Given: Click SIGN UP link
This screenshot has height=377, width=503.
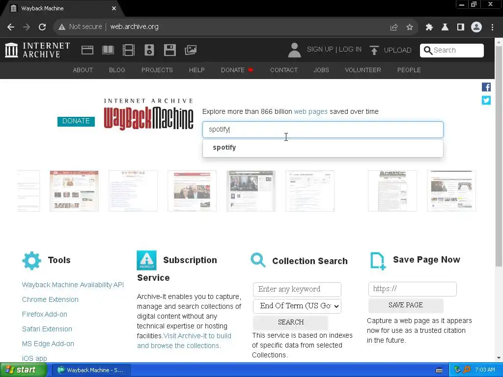Looking at the screenshot, I should 320,50.
